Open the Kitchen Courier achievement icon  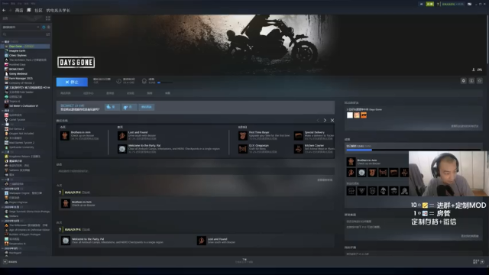point(299,149)
